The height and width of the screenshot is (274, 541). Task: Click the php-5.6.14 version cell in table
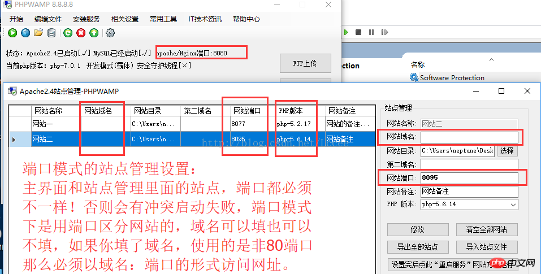300,139
